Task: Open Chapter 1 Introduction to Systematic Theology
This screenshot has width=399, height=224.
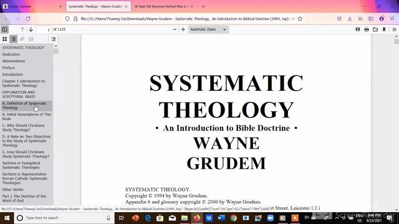Action: coord(24,83)
